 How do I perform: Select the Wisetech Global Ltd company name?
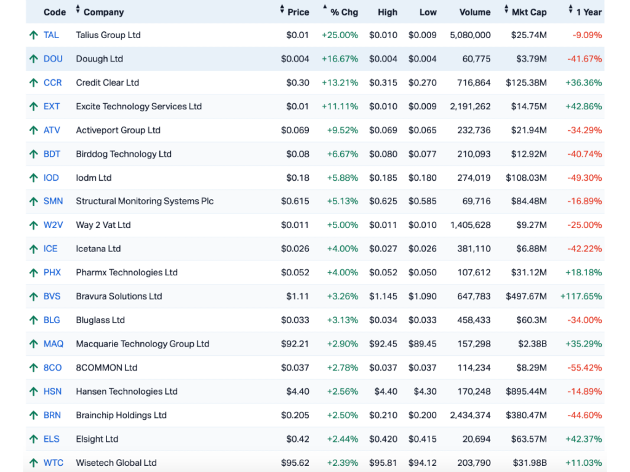(x=116, y=463)
